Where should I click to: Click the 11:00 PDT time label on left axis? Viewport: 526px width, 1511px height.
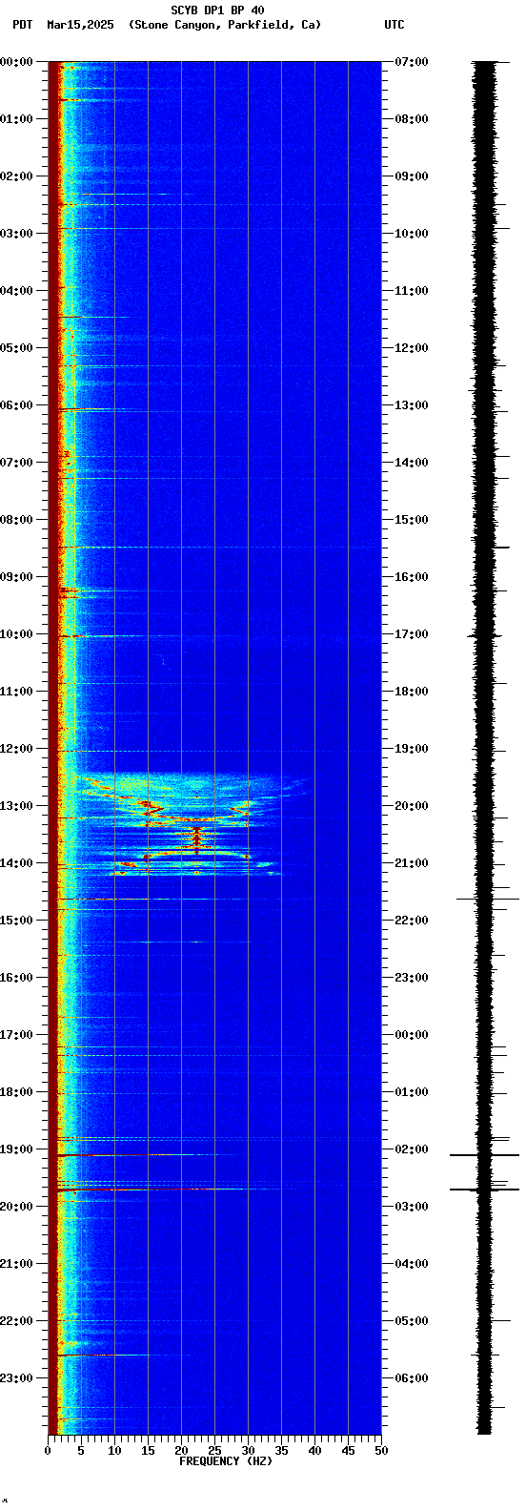17,692
